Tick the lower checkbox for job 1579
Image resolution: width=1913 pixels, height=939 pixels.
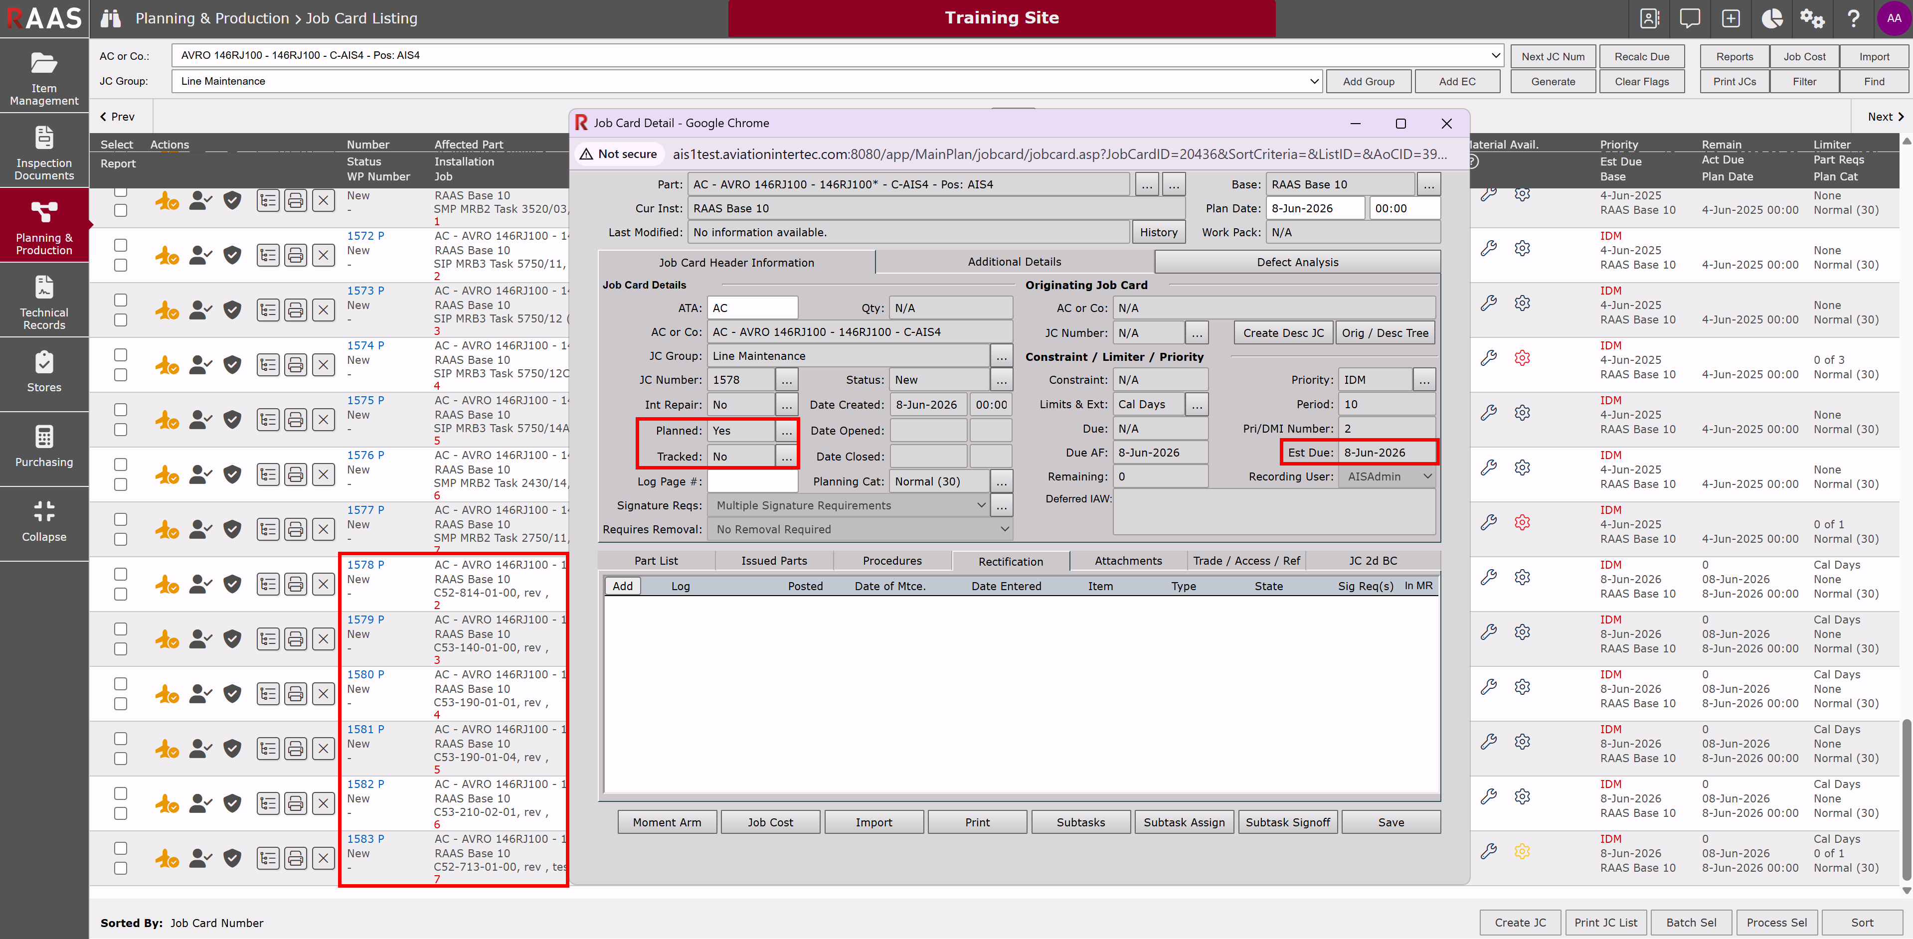[x=120, y=649]
